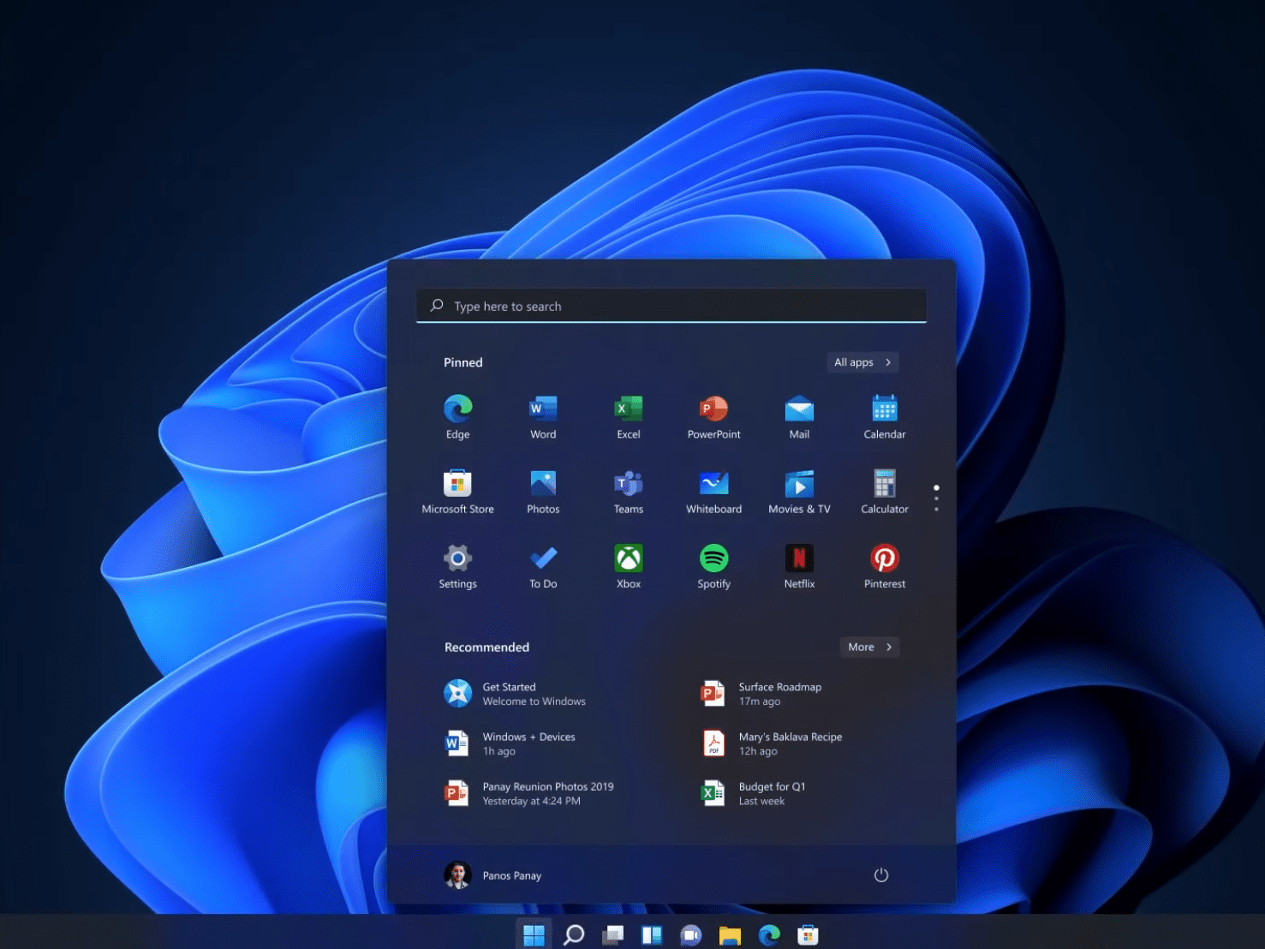Show More recommended items
The width and height of the screenshot is (1265, 949).
click(869, 647)
